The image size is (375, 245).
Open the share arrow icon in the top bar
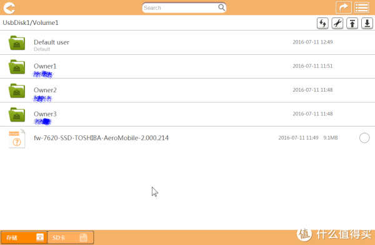344,7
